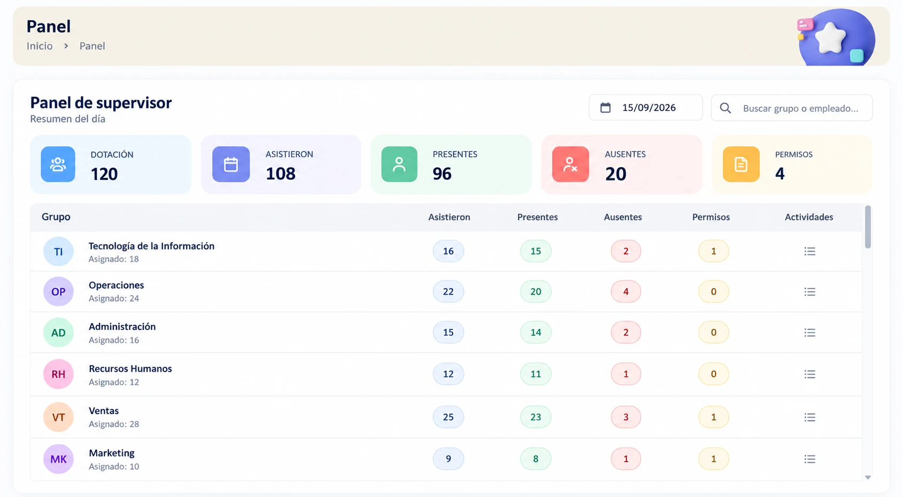The height and width of the screenshot is (497, 903).
Task: Sort by Permisos column header
Action: (711, 217)
